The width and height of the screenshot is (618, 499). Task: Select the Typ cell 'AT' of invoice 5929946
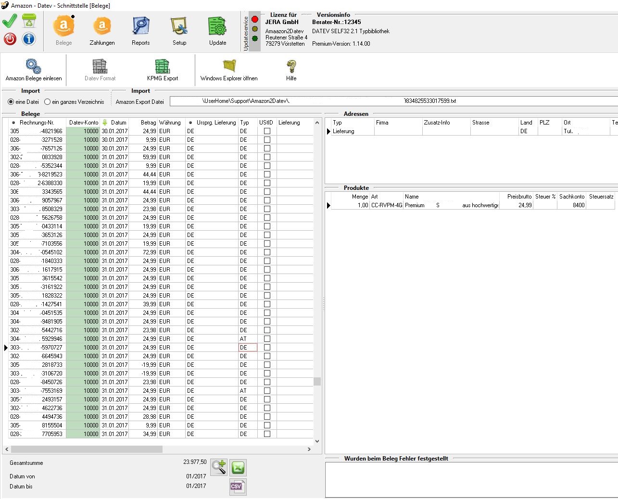tap(248, 339)
